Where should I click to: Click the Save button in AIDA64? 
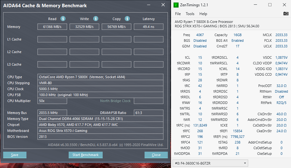(15, 155)
